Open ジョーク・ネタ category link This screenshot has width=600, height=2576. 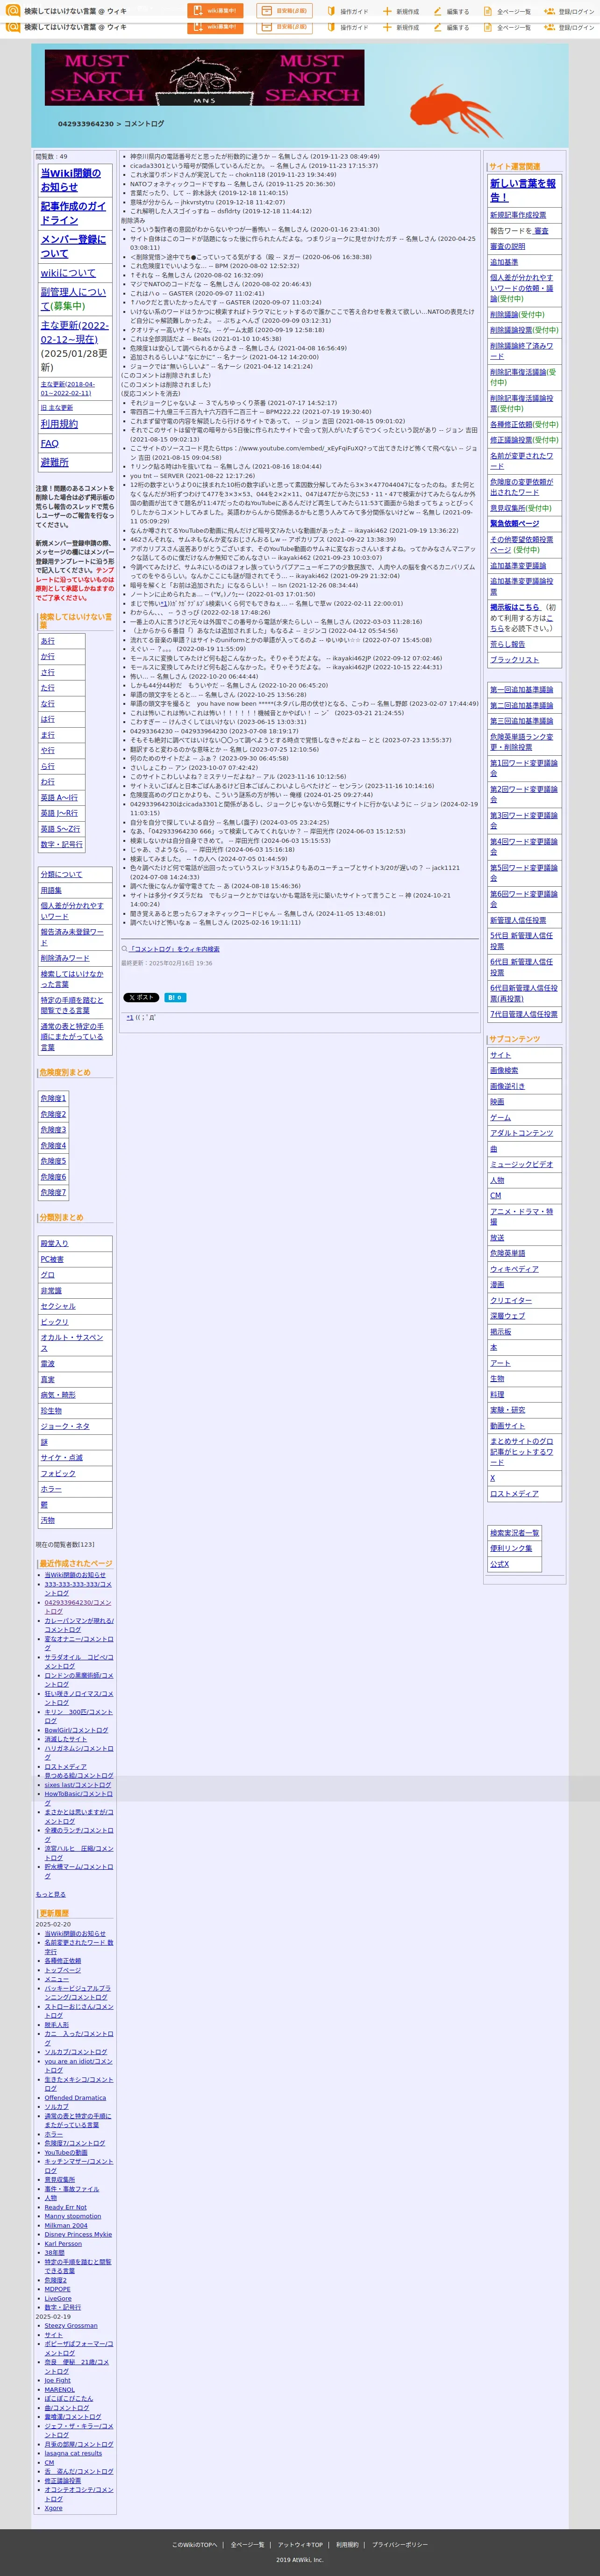coord(65,1426)
